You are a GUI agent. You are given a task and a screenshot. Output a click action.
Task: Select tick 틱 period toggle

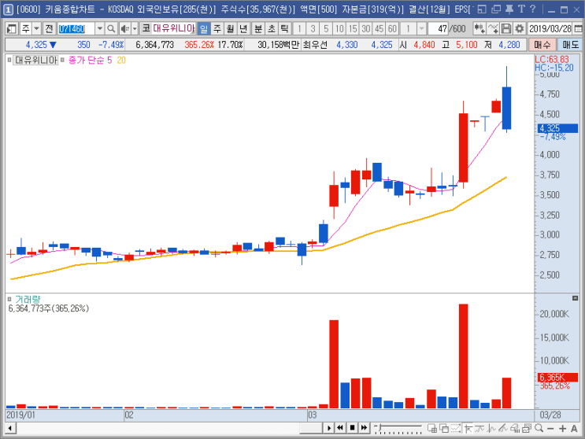(284, 28)
